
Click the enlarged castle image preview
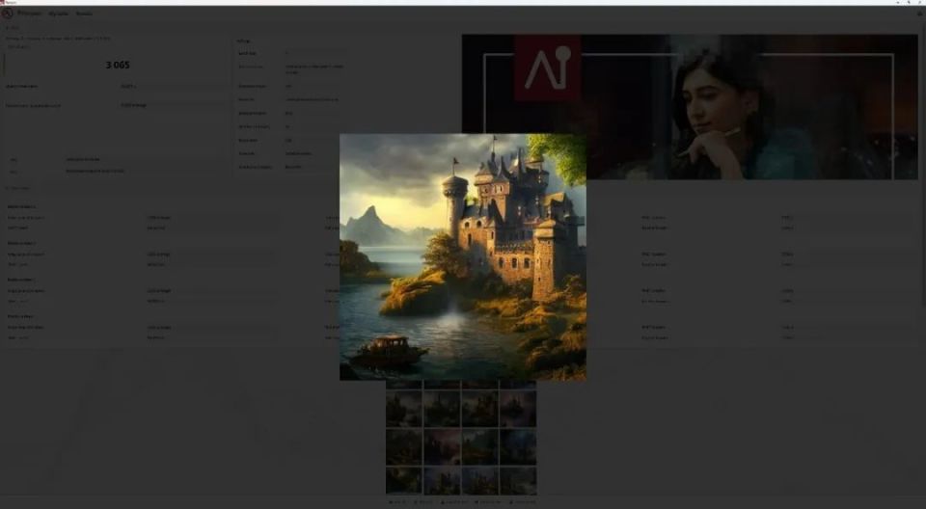point(463,256)
